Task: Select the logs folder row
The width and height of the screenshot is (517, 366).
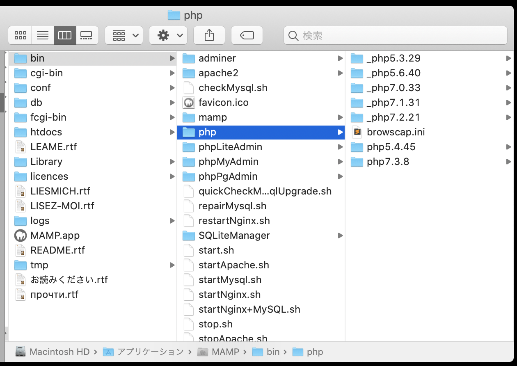Action: [x=93, y=221]
